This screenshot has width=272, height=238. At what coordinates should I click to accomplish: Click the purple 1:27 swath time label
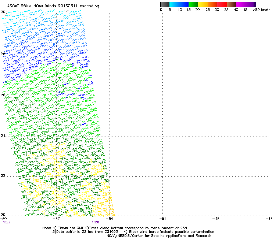tap(7, 222)
